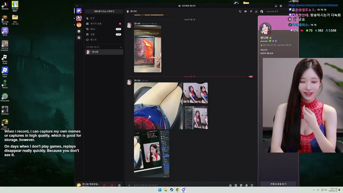The image size is (343, 193).
Task: Open Steam from the taskbar
Action: click(171, 190)
